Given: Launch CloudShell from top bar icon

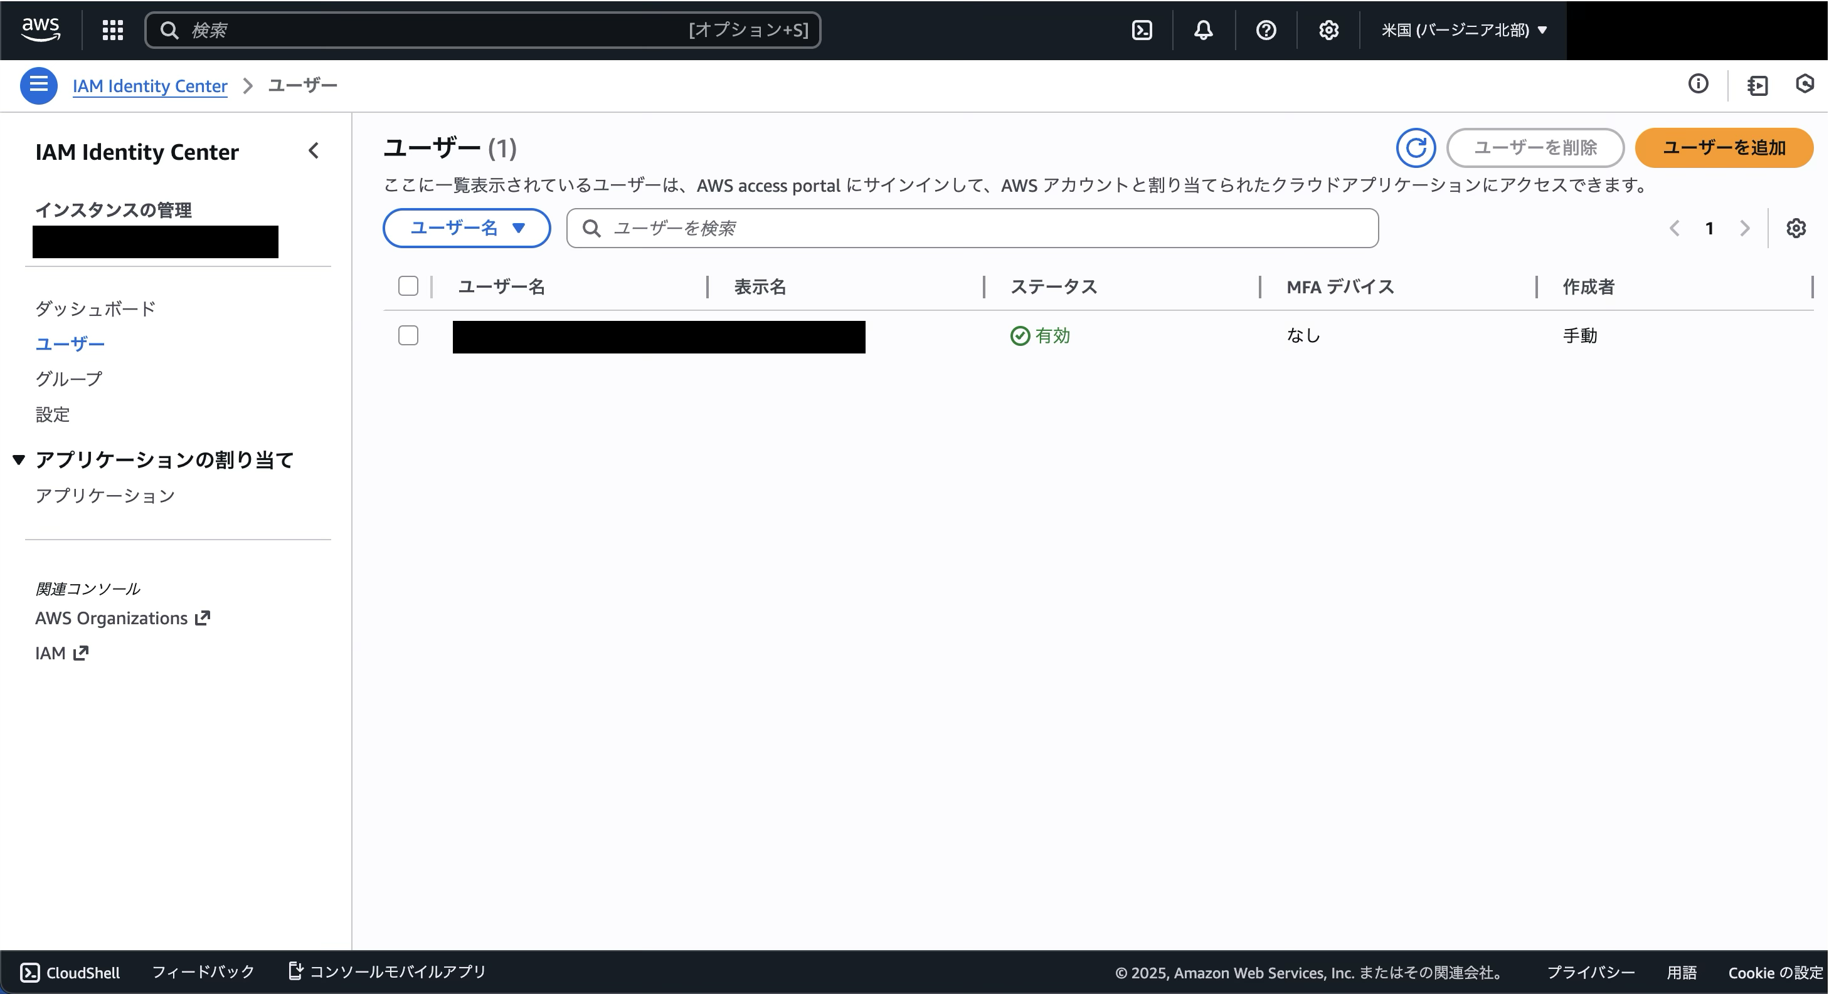Looking at the screenshot, I should 1142,30.
